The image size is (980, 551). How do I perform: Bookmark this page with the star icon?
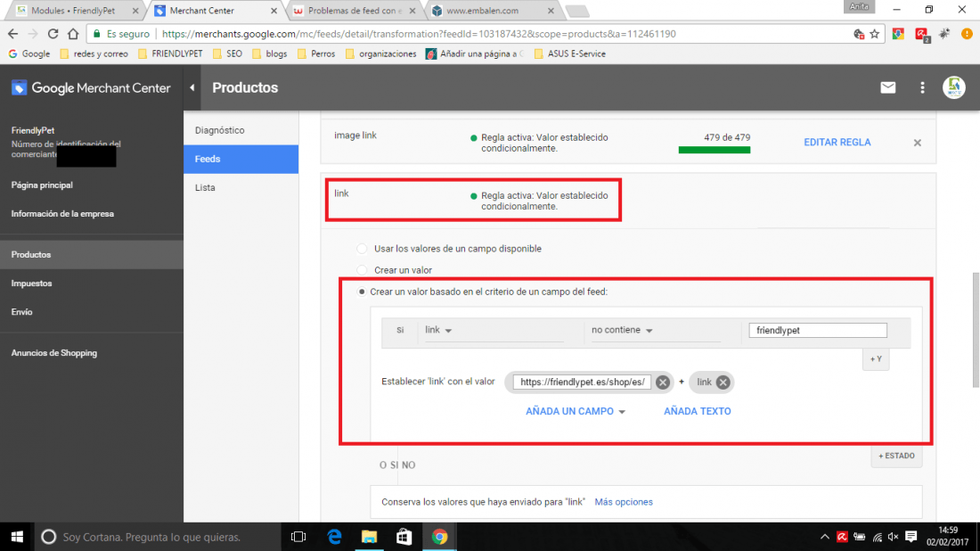pos(874,34)
